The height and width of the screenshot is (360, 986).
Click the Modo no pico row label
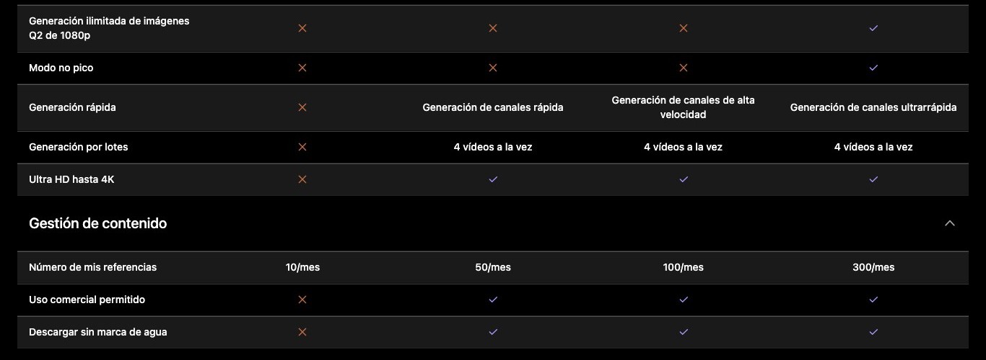[x=61, y=68]
